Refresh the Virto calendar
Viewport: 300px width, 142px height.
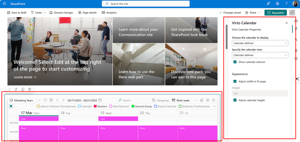(x=45, y=100)
